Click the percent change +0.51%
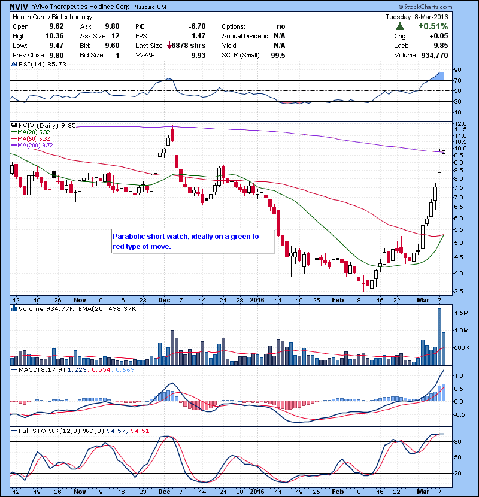479x497 pixels. [x=433, y=26]
